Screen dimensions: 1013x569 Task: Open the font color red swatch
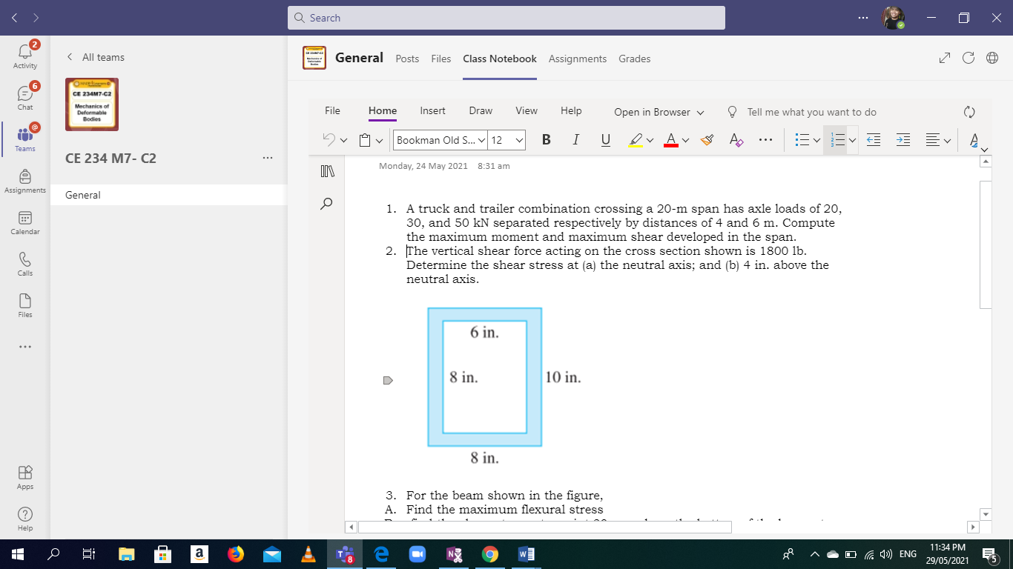click(673, 139)
